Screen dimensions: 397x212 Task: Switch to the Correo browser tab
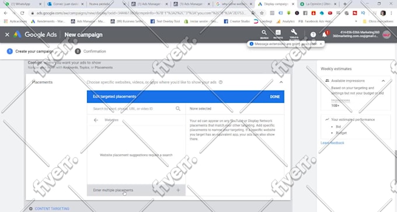(x=65, y=4)
